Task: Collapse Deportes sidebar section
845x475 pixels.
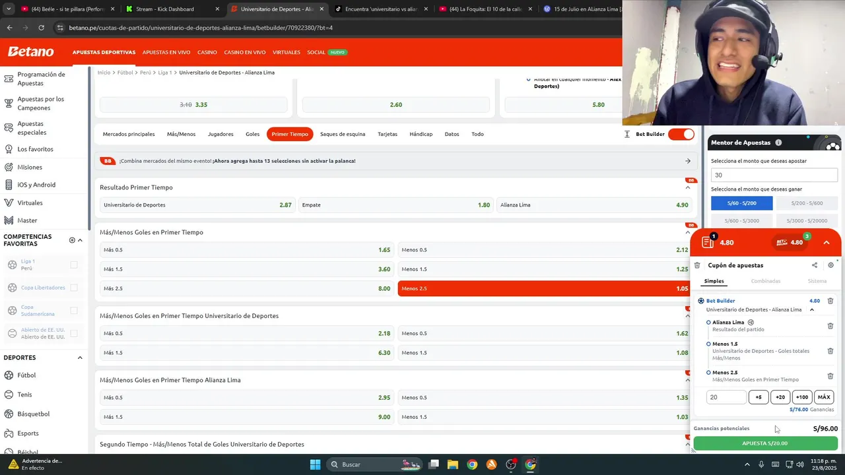Action: (80, 358)
